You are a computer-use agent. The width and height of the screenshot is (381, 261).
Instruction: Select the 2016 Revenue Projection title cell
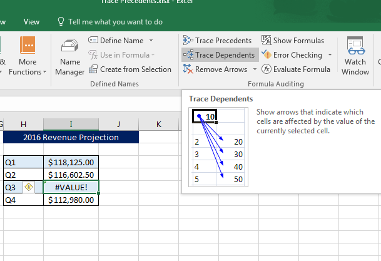point(71,137)
